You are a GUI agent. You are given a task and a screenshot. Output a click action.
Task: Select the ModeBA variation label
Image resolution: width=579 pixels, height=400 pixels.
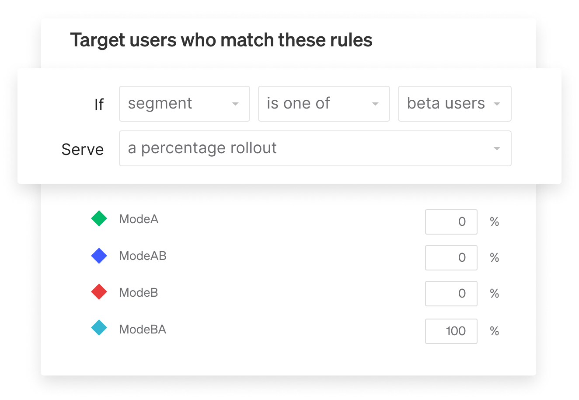tap(143, 329)
